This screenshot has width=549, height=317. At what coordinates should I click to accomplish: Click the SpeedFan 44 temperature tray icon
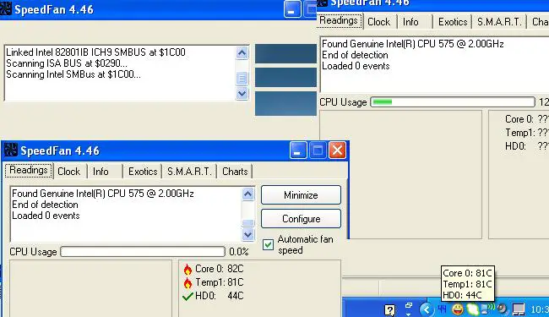443,309
